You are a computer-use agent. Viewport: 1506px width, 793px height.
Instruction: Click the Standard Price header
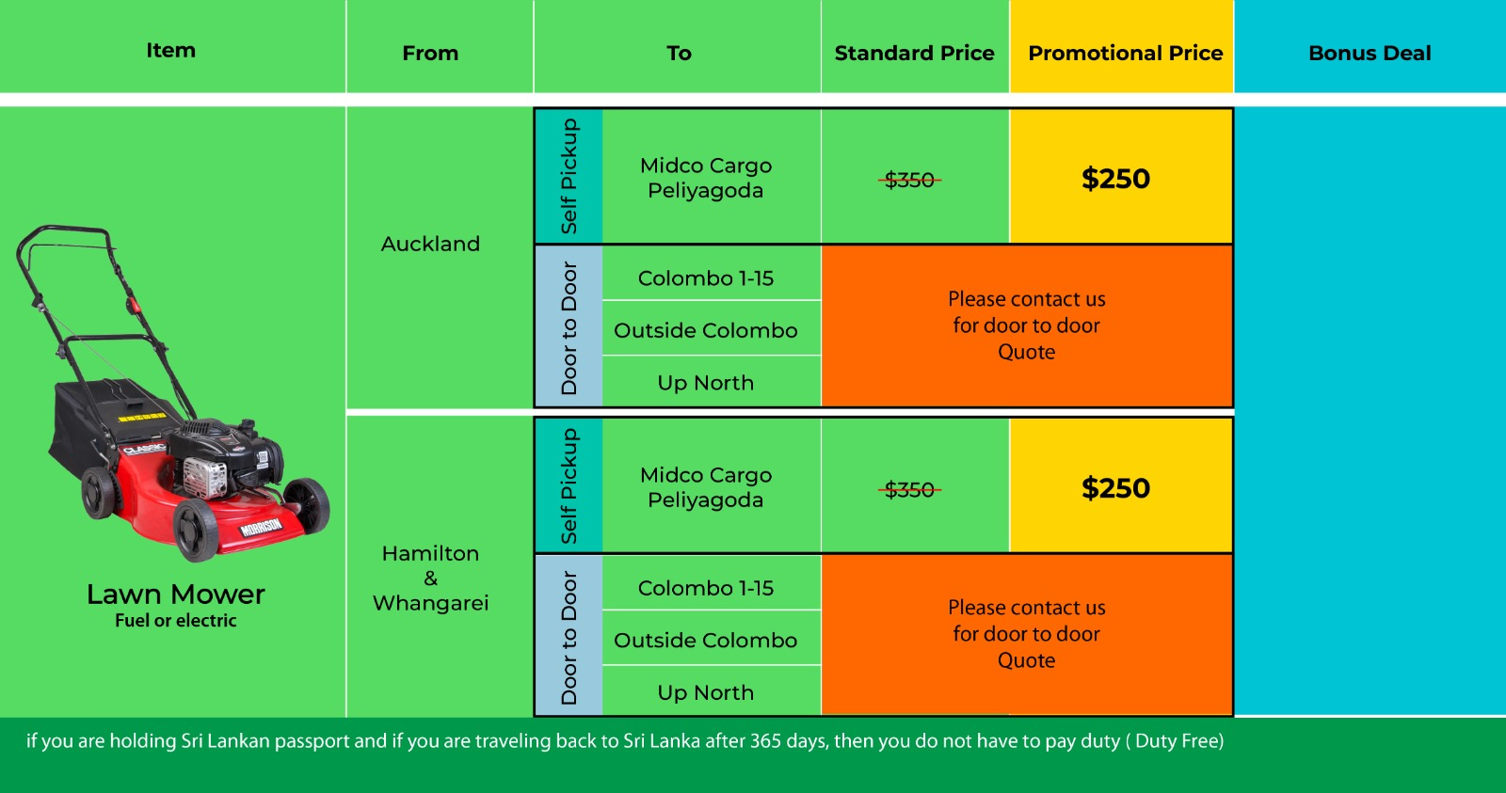coord(914,54)
